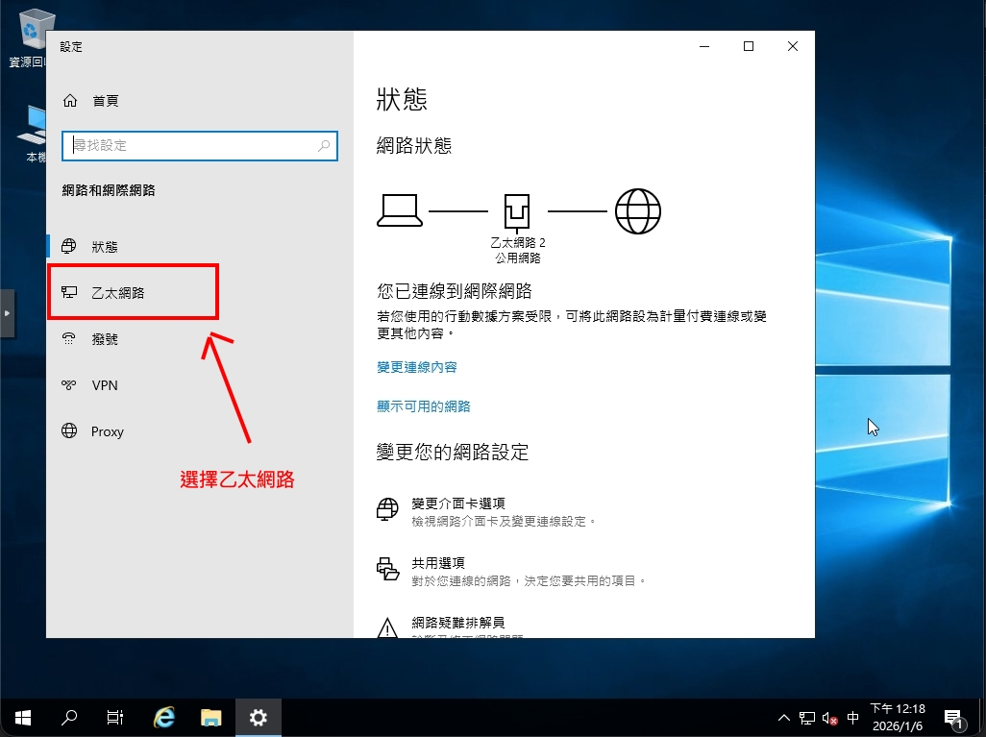Open the notification action center
986x737 pixels.
click(953, 718)
